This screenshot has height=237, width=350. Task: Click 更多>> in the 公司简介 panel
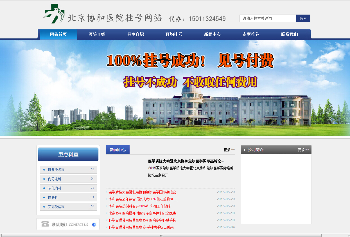click(303, 150)
